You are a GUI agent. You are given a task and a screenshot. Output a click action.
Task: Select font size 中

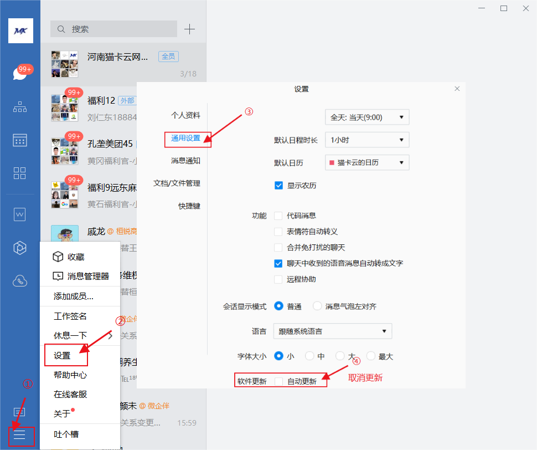click(x=309, y=356)
